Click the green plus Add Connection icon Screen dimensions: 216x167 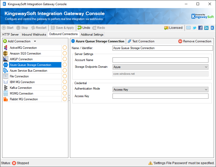[x=5, y=41]
